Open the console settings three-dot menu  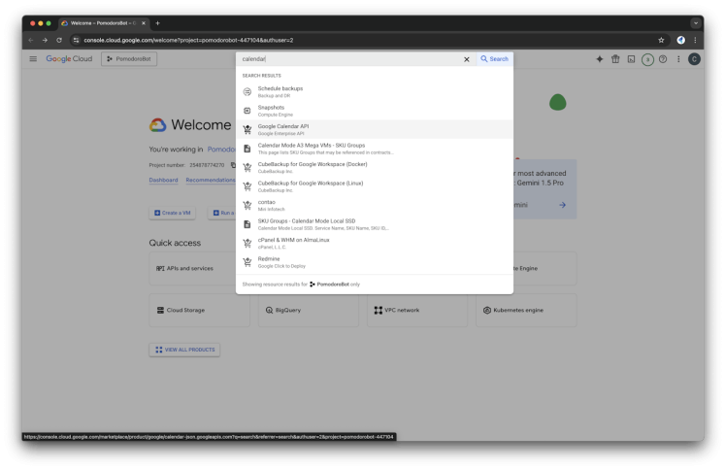click(x=678, y=59)
